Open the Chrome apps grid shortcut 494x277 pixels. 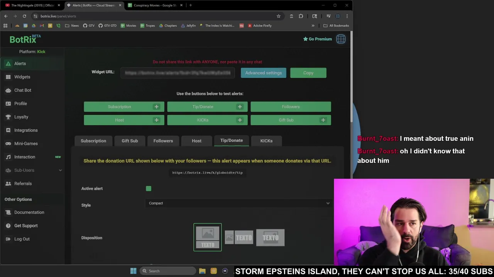click(5, 25)
